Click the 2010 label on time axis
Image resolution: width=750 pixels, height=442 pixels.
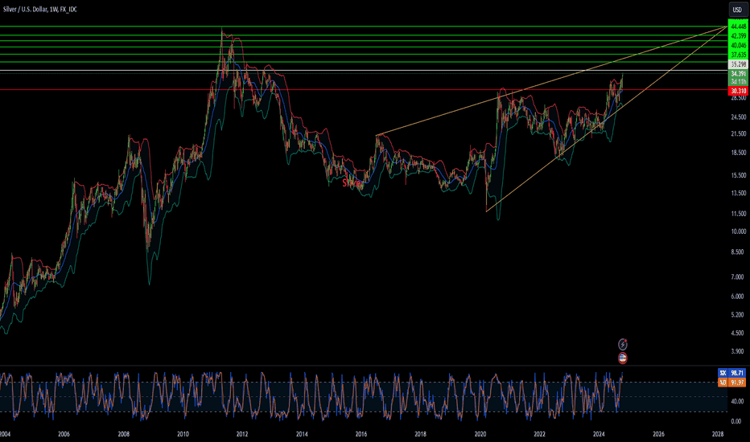pyautogui.click(x=183, y=434)
